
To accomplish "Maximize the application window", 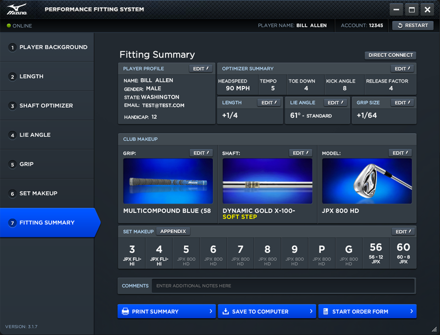I will pyautogui.click(x=411, y=9).
